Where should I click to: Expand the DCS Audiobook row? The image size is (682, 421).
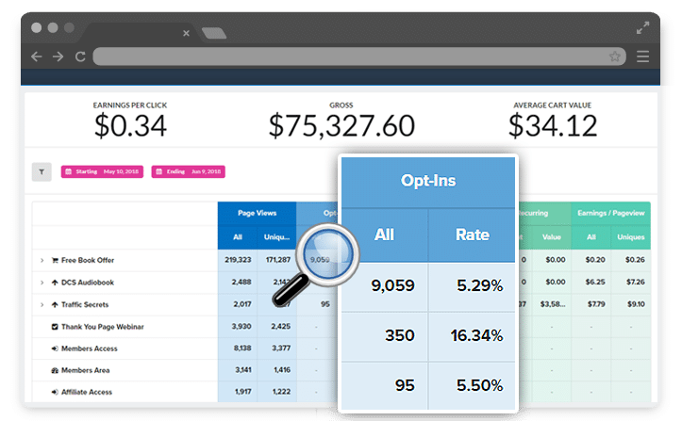click(42, 283)
